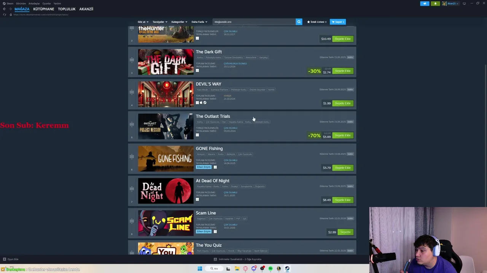This screenshot has height=273, width=487.
Task: Open the Opera GX icon on the taskbar
Action: click(245, 268)
